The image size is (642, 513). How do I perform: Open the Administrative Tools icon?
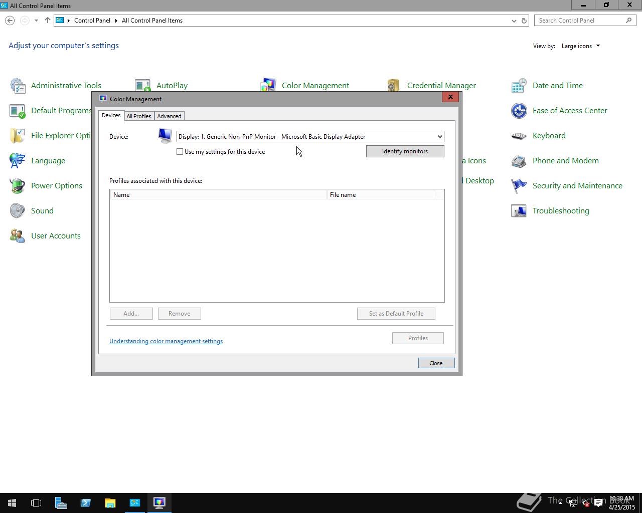click(x=18, y=86)
